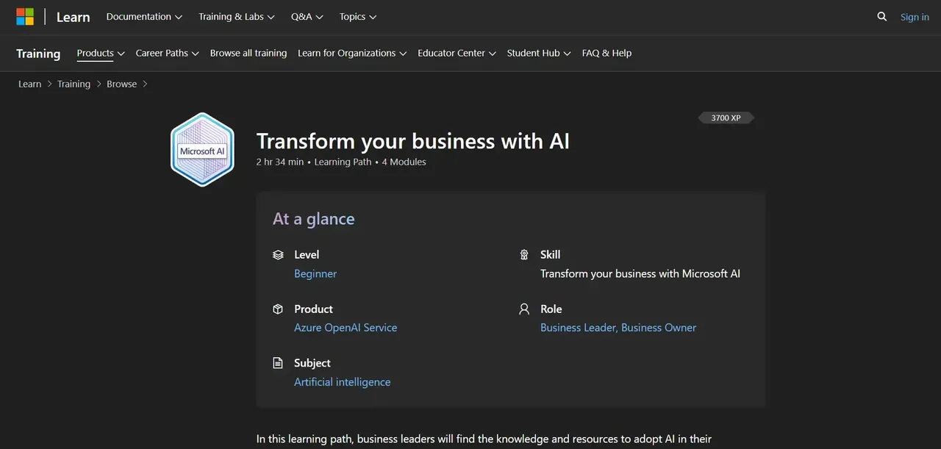Go to Browse all training
This screenshot has width=941, height=449.
tap(248, 53)
